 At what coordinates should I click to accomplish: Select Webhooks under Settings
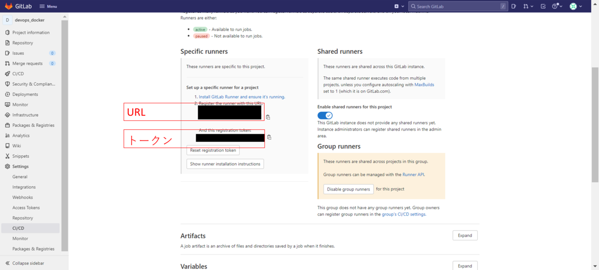pos(22,198)
